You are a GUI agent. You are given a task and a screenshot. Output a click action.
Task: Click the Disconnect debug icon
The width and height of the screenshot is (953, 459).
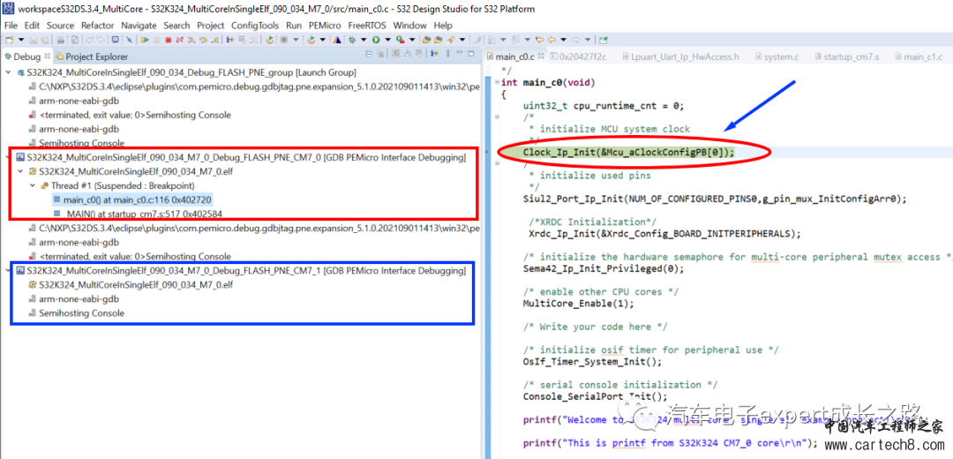pyautogui.click(x=179, y=40)
